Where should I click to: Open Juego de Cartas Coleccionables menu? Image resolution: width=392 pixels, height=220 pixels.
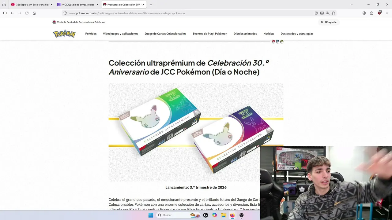tap(165, 34)
